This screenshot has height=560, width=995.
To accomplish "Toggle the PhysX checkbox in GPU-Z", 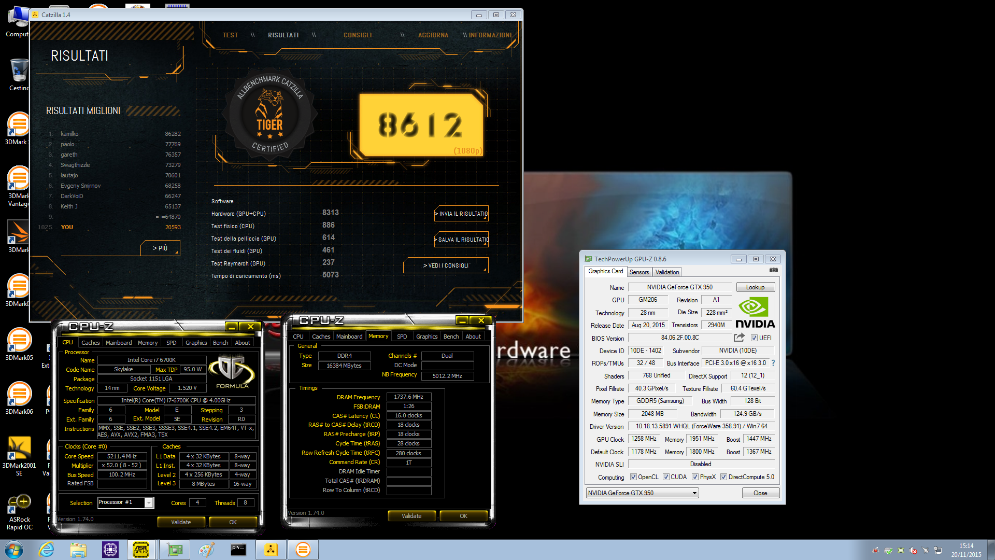I will 695,477.
